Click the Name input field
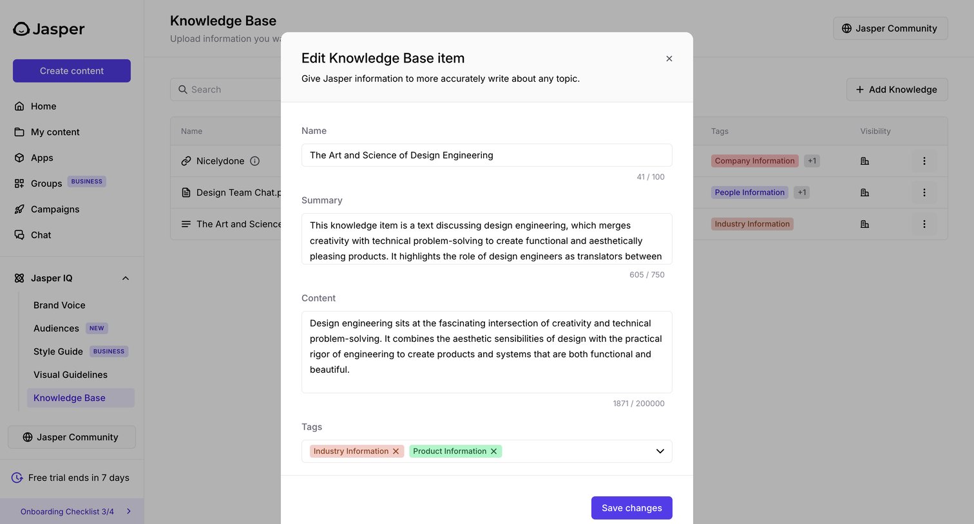Viewport: 974px width, 524px height. click(x=487, y=155)
